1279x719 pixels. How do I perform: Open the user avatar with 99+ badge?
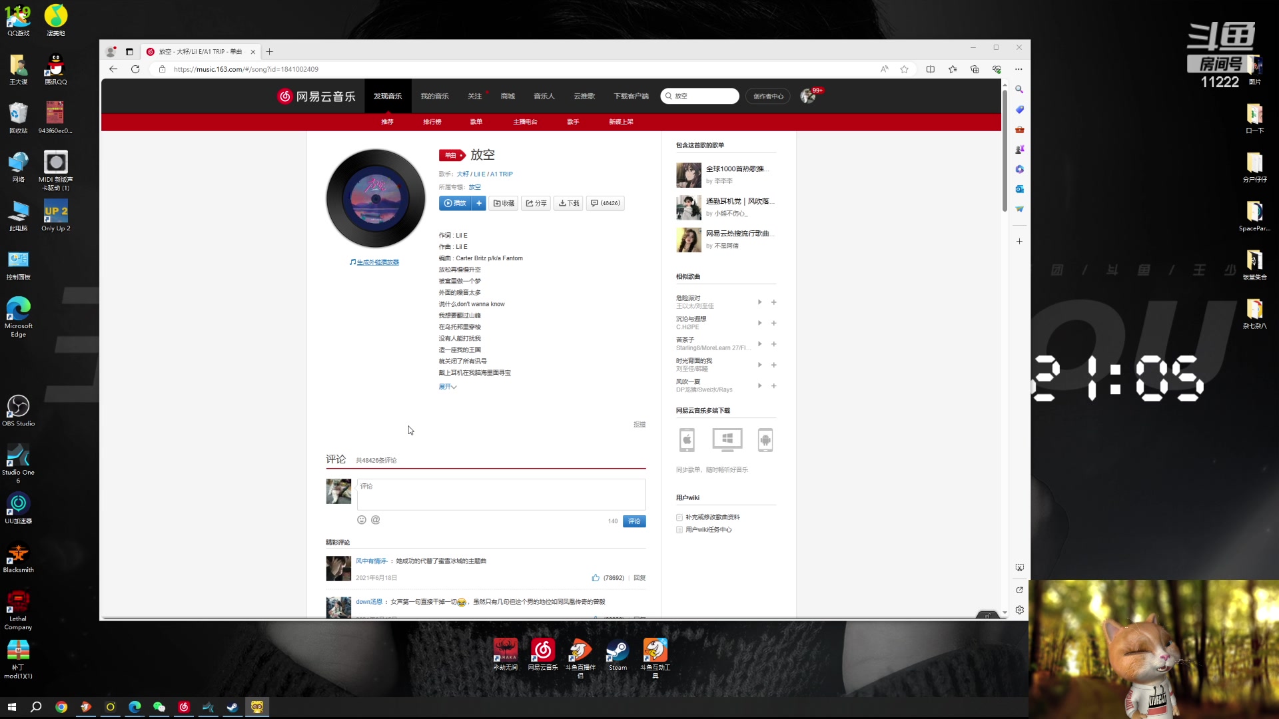[808, 97]
